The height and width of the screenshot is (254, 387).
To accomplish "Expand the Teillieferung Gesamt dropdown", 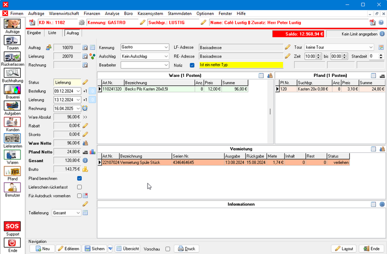I will (x=78, y=213).
